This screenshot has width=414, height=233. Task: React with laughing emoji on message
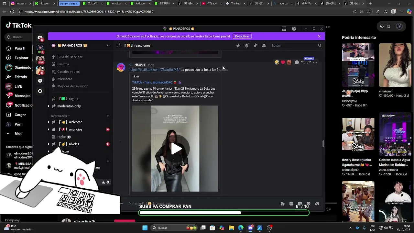click(x=277, y=62)
